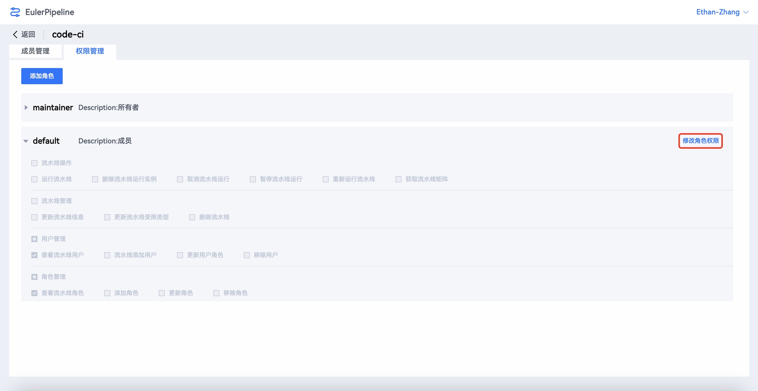
Task: Click the EulerPipeline logo icon
Action: point(15,12)
